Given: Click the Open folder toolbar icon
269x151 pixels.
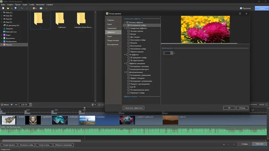Looking at the screenshot, I should coord(8,8).
